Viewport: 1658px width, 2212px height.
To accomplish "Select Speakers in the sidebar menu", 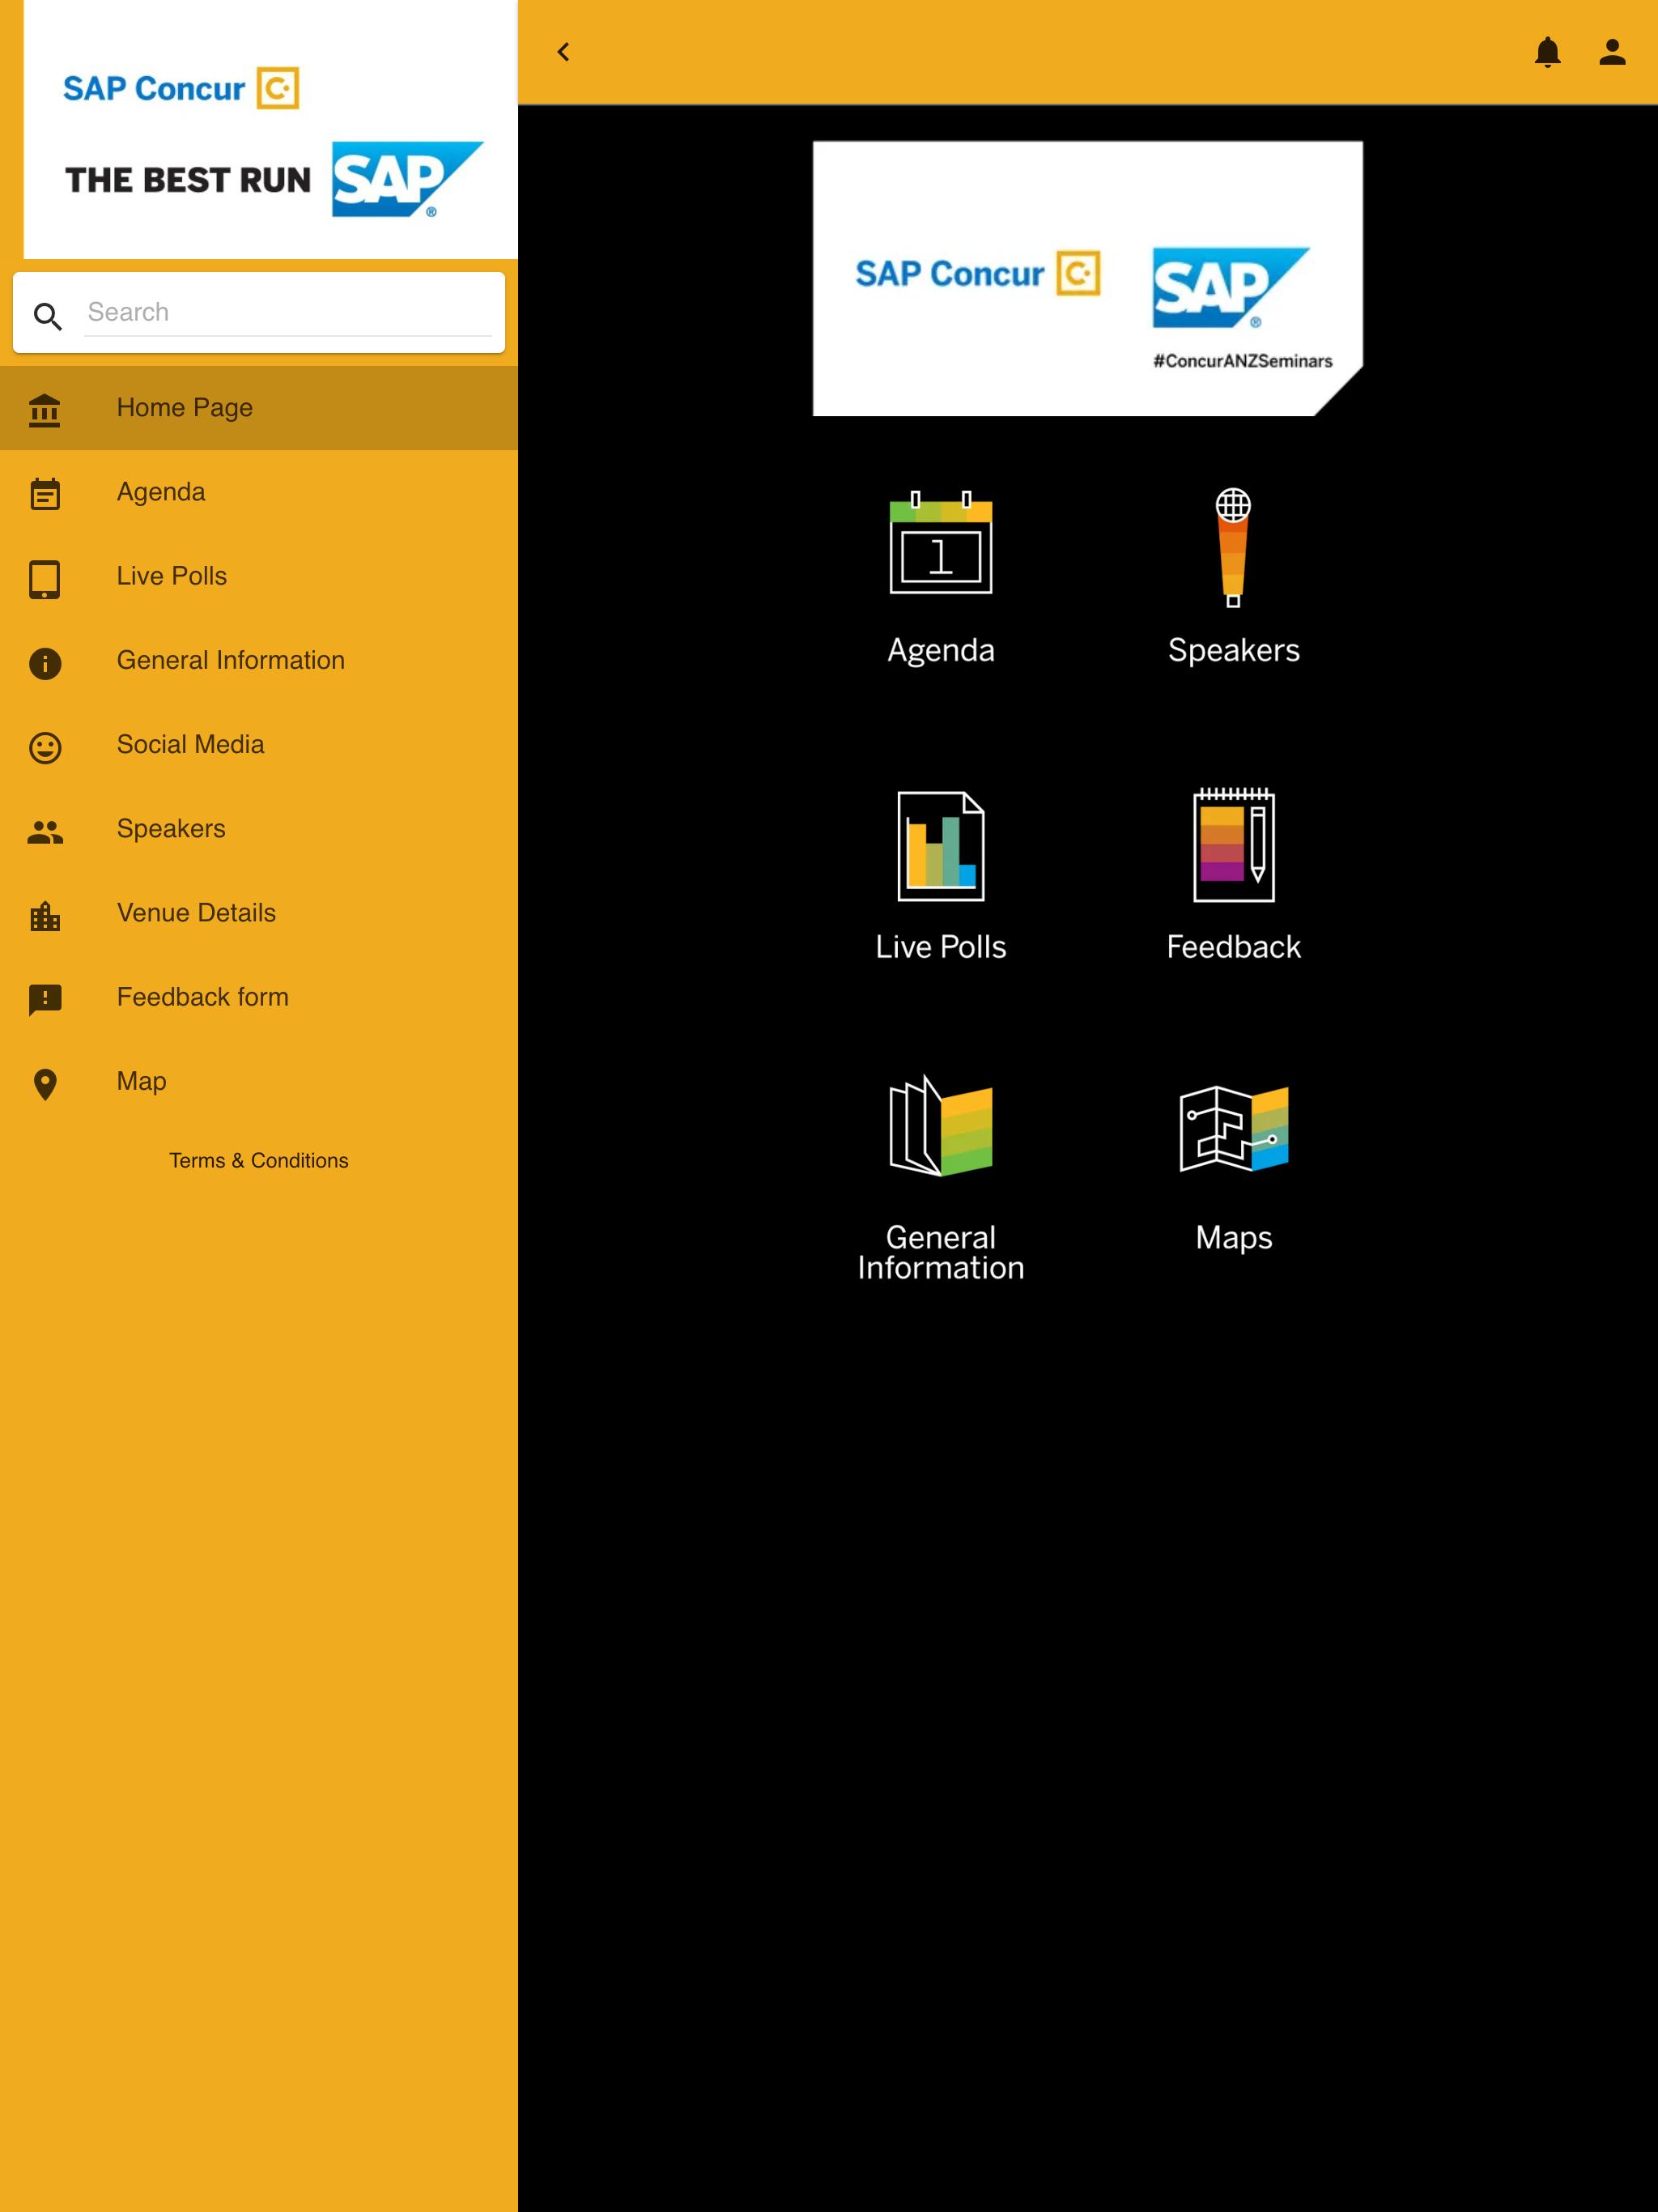I will pyautogui.click(x=259, y=828).
